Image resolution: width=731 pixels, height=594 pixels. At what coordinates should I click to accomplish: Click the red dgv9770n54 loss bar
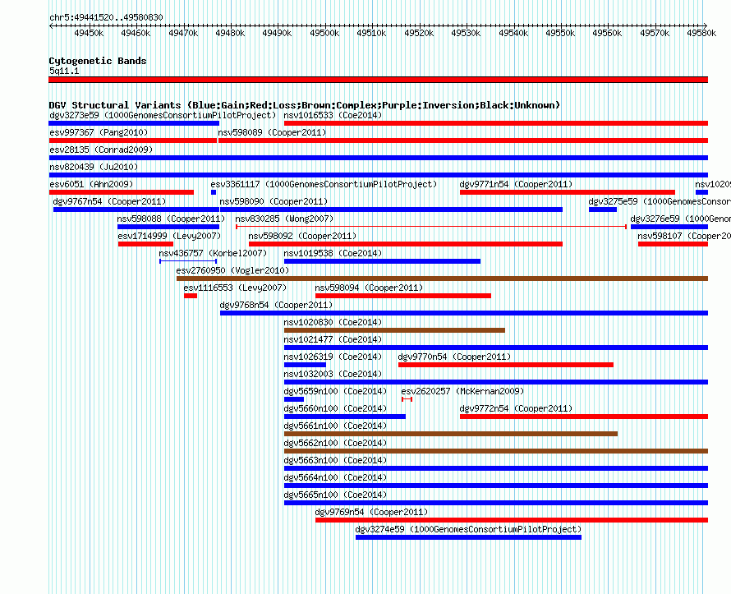click(x=506, y=365)
